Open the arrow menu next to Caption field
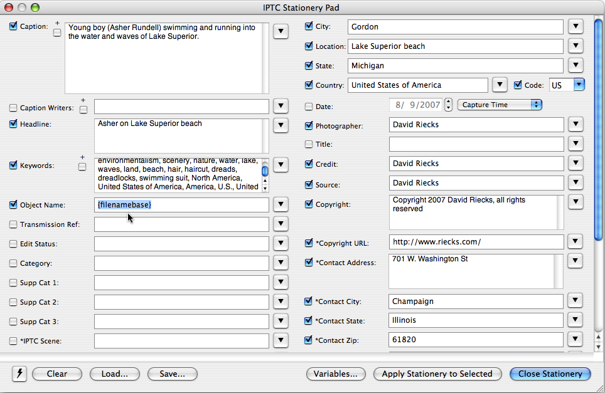 pos(281,31)
